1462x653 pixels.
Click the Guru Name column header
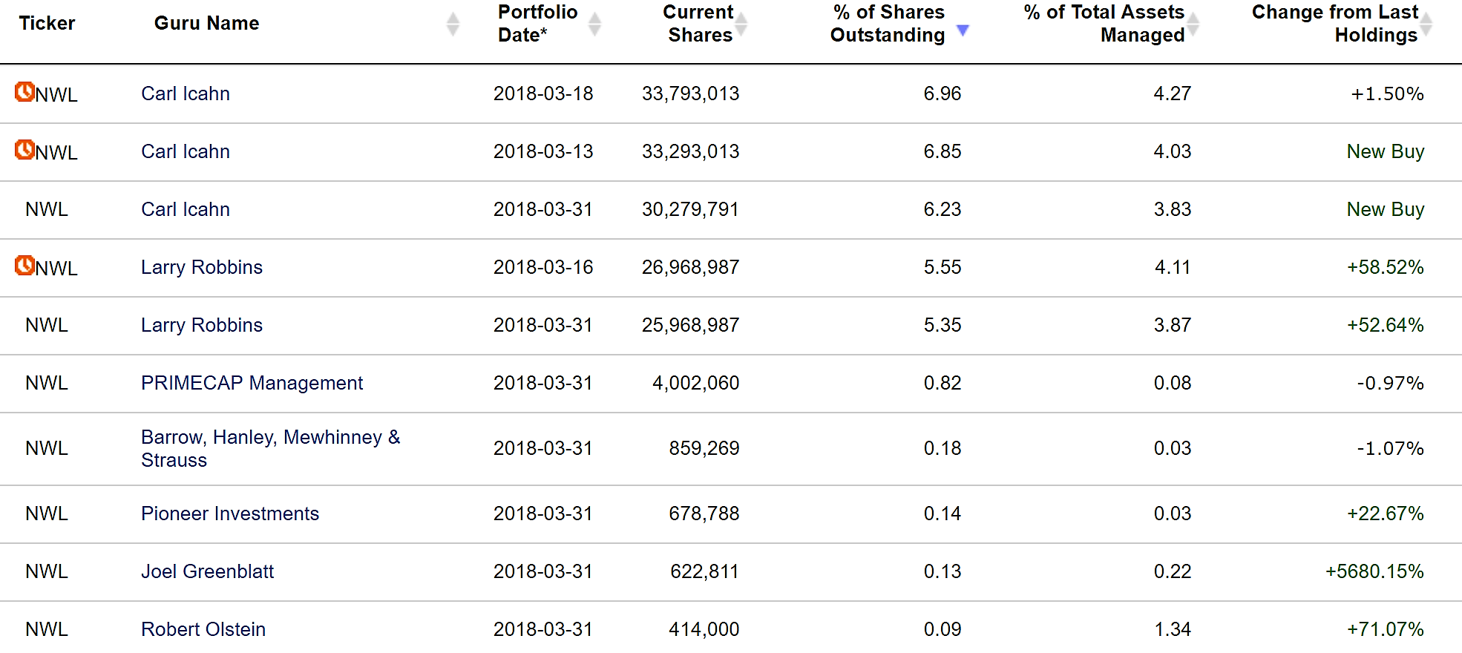206,23
